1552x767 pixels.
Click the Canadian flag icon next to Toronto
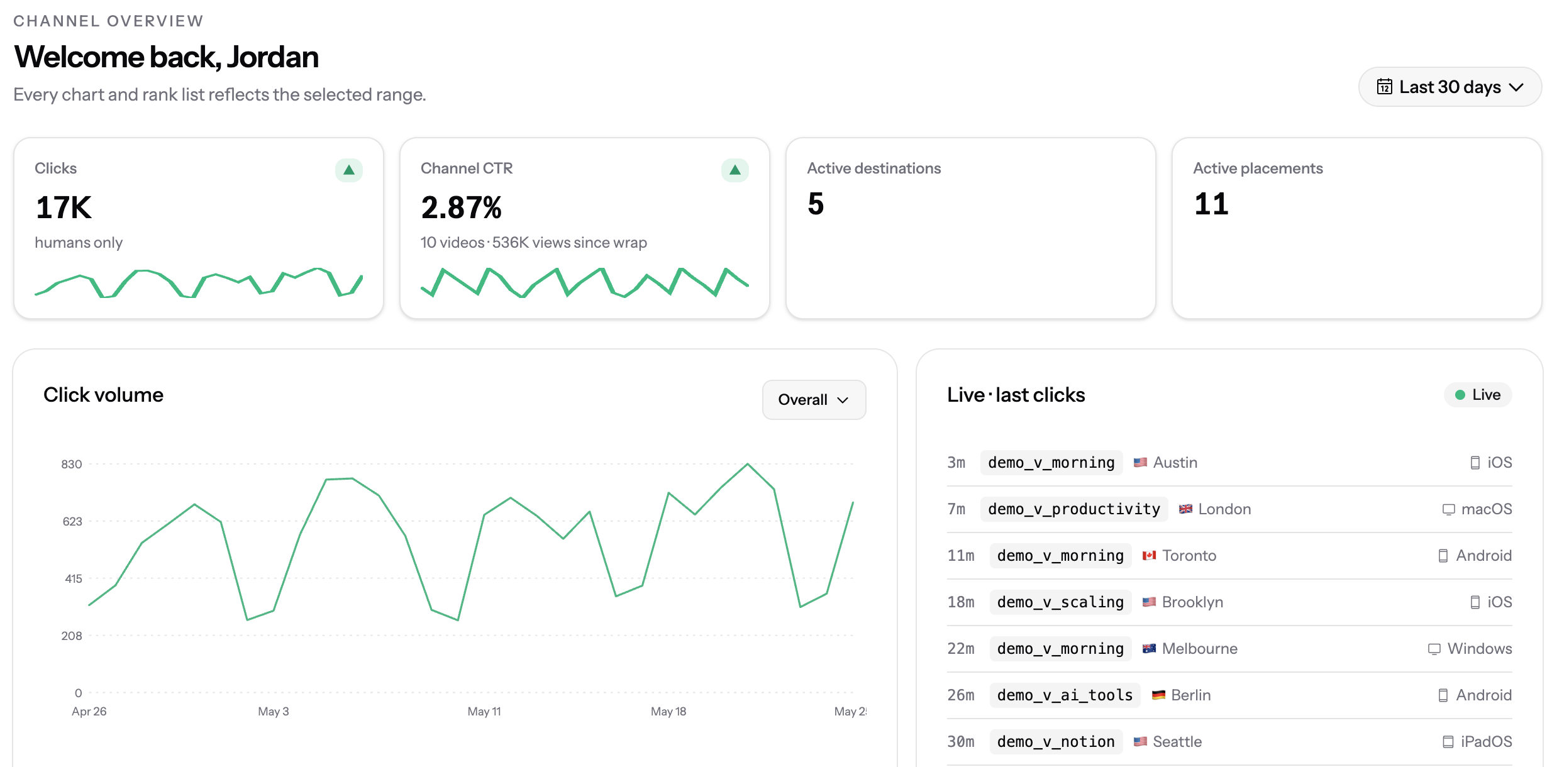pos(1149,556)
